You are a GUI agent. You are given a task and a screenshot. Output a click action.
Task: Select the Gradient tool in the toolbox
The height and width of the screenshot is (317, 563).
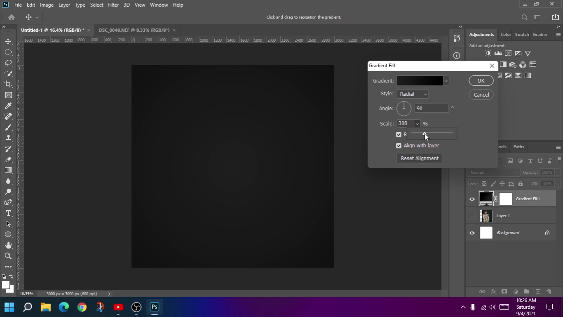(x=8, y=170)
